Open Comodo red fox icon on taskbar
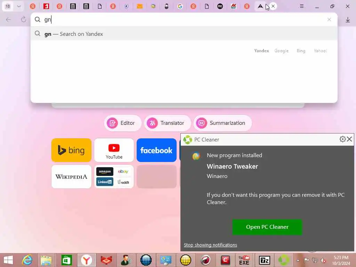This screenshot has height=267, width=356. click(106, 260)
